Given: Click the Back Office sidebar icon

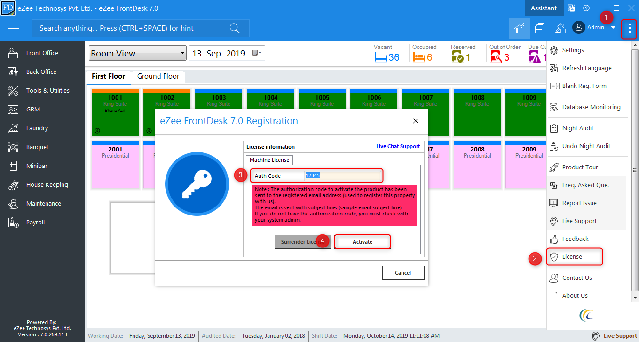Looking at the screenshot, I should tap(13, 72).
